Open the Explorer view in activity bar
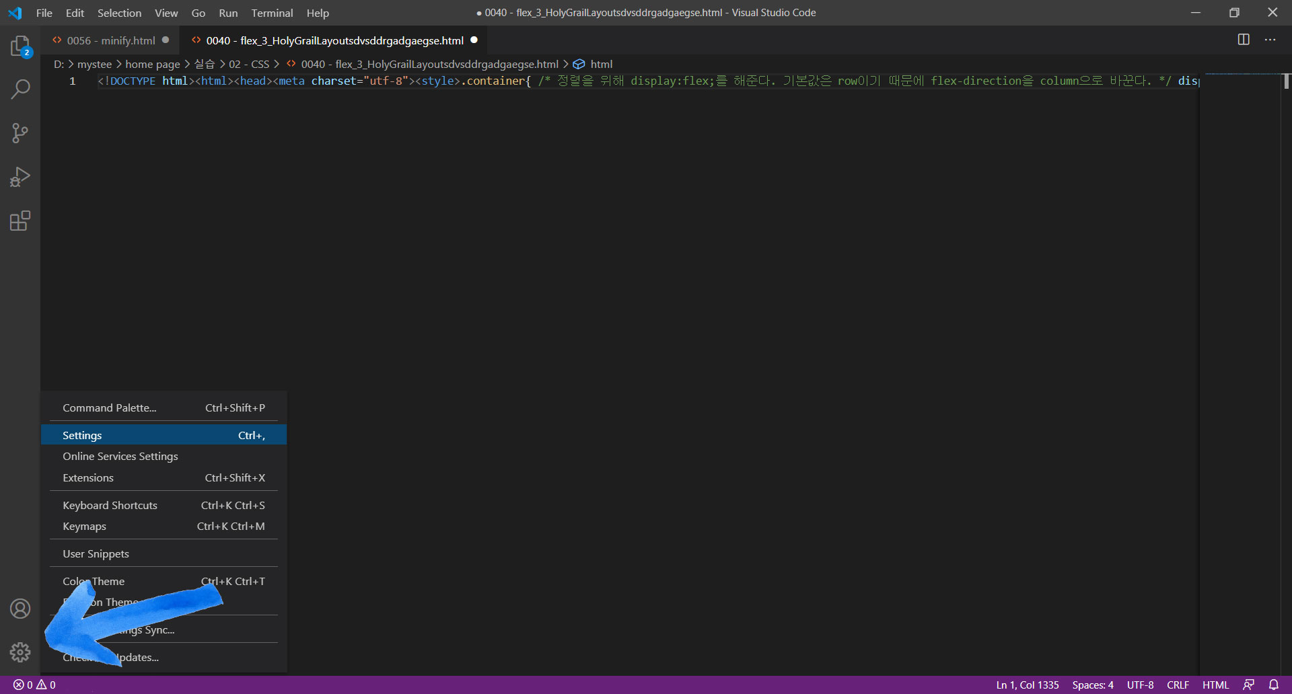The height and width of the screenshot is (694, 1292). click(x=20, y=46)
